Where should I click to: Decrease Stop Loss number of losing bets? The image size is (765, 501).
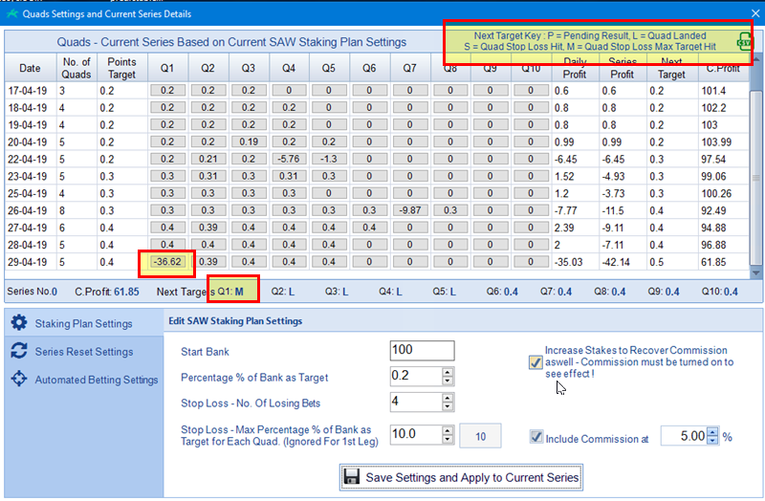(x=448, y=406)
